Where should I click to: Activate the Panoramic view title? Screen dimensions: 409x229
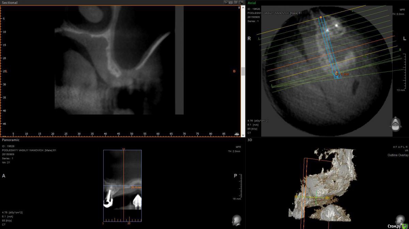tap(11, 140)
